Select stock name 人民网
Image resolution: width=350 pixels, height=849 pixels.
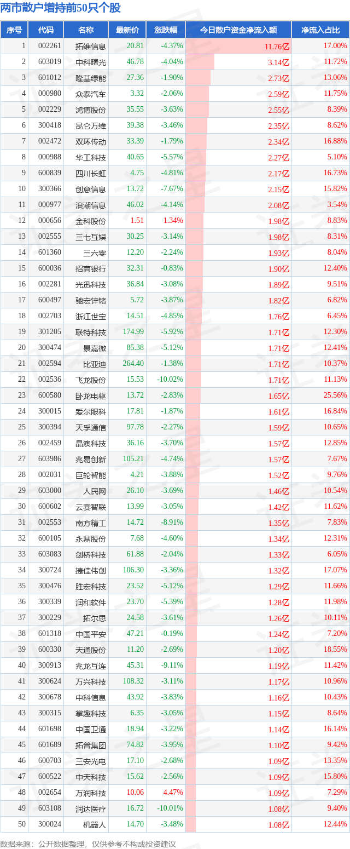[x=95, y=491]
